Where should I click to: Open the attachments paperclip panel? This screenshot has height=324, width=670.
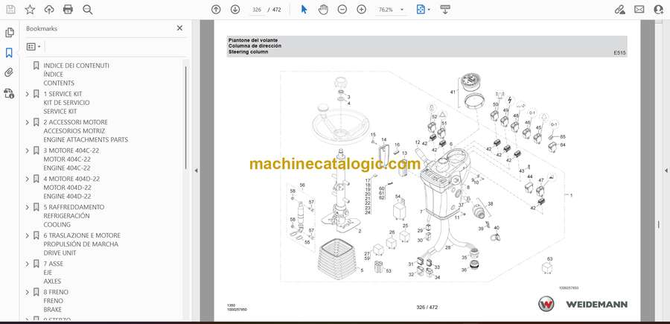(x=9, y=73)
